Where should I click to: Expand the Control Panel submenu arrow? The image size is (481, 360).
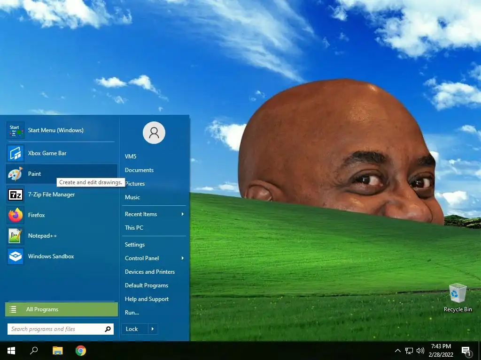pyautogui.click(x=183, y=258)
